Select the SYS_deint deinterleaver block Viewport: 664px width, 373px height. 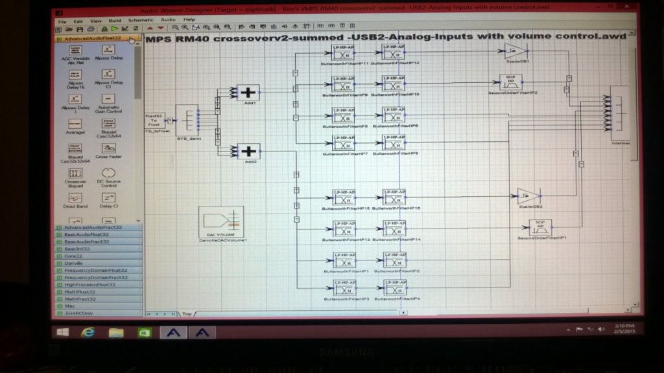tap(187, 120)
